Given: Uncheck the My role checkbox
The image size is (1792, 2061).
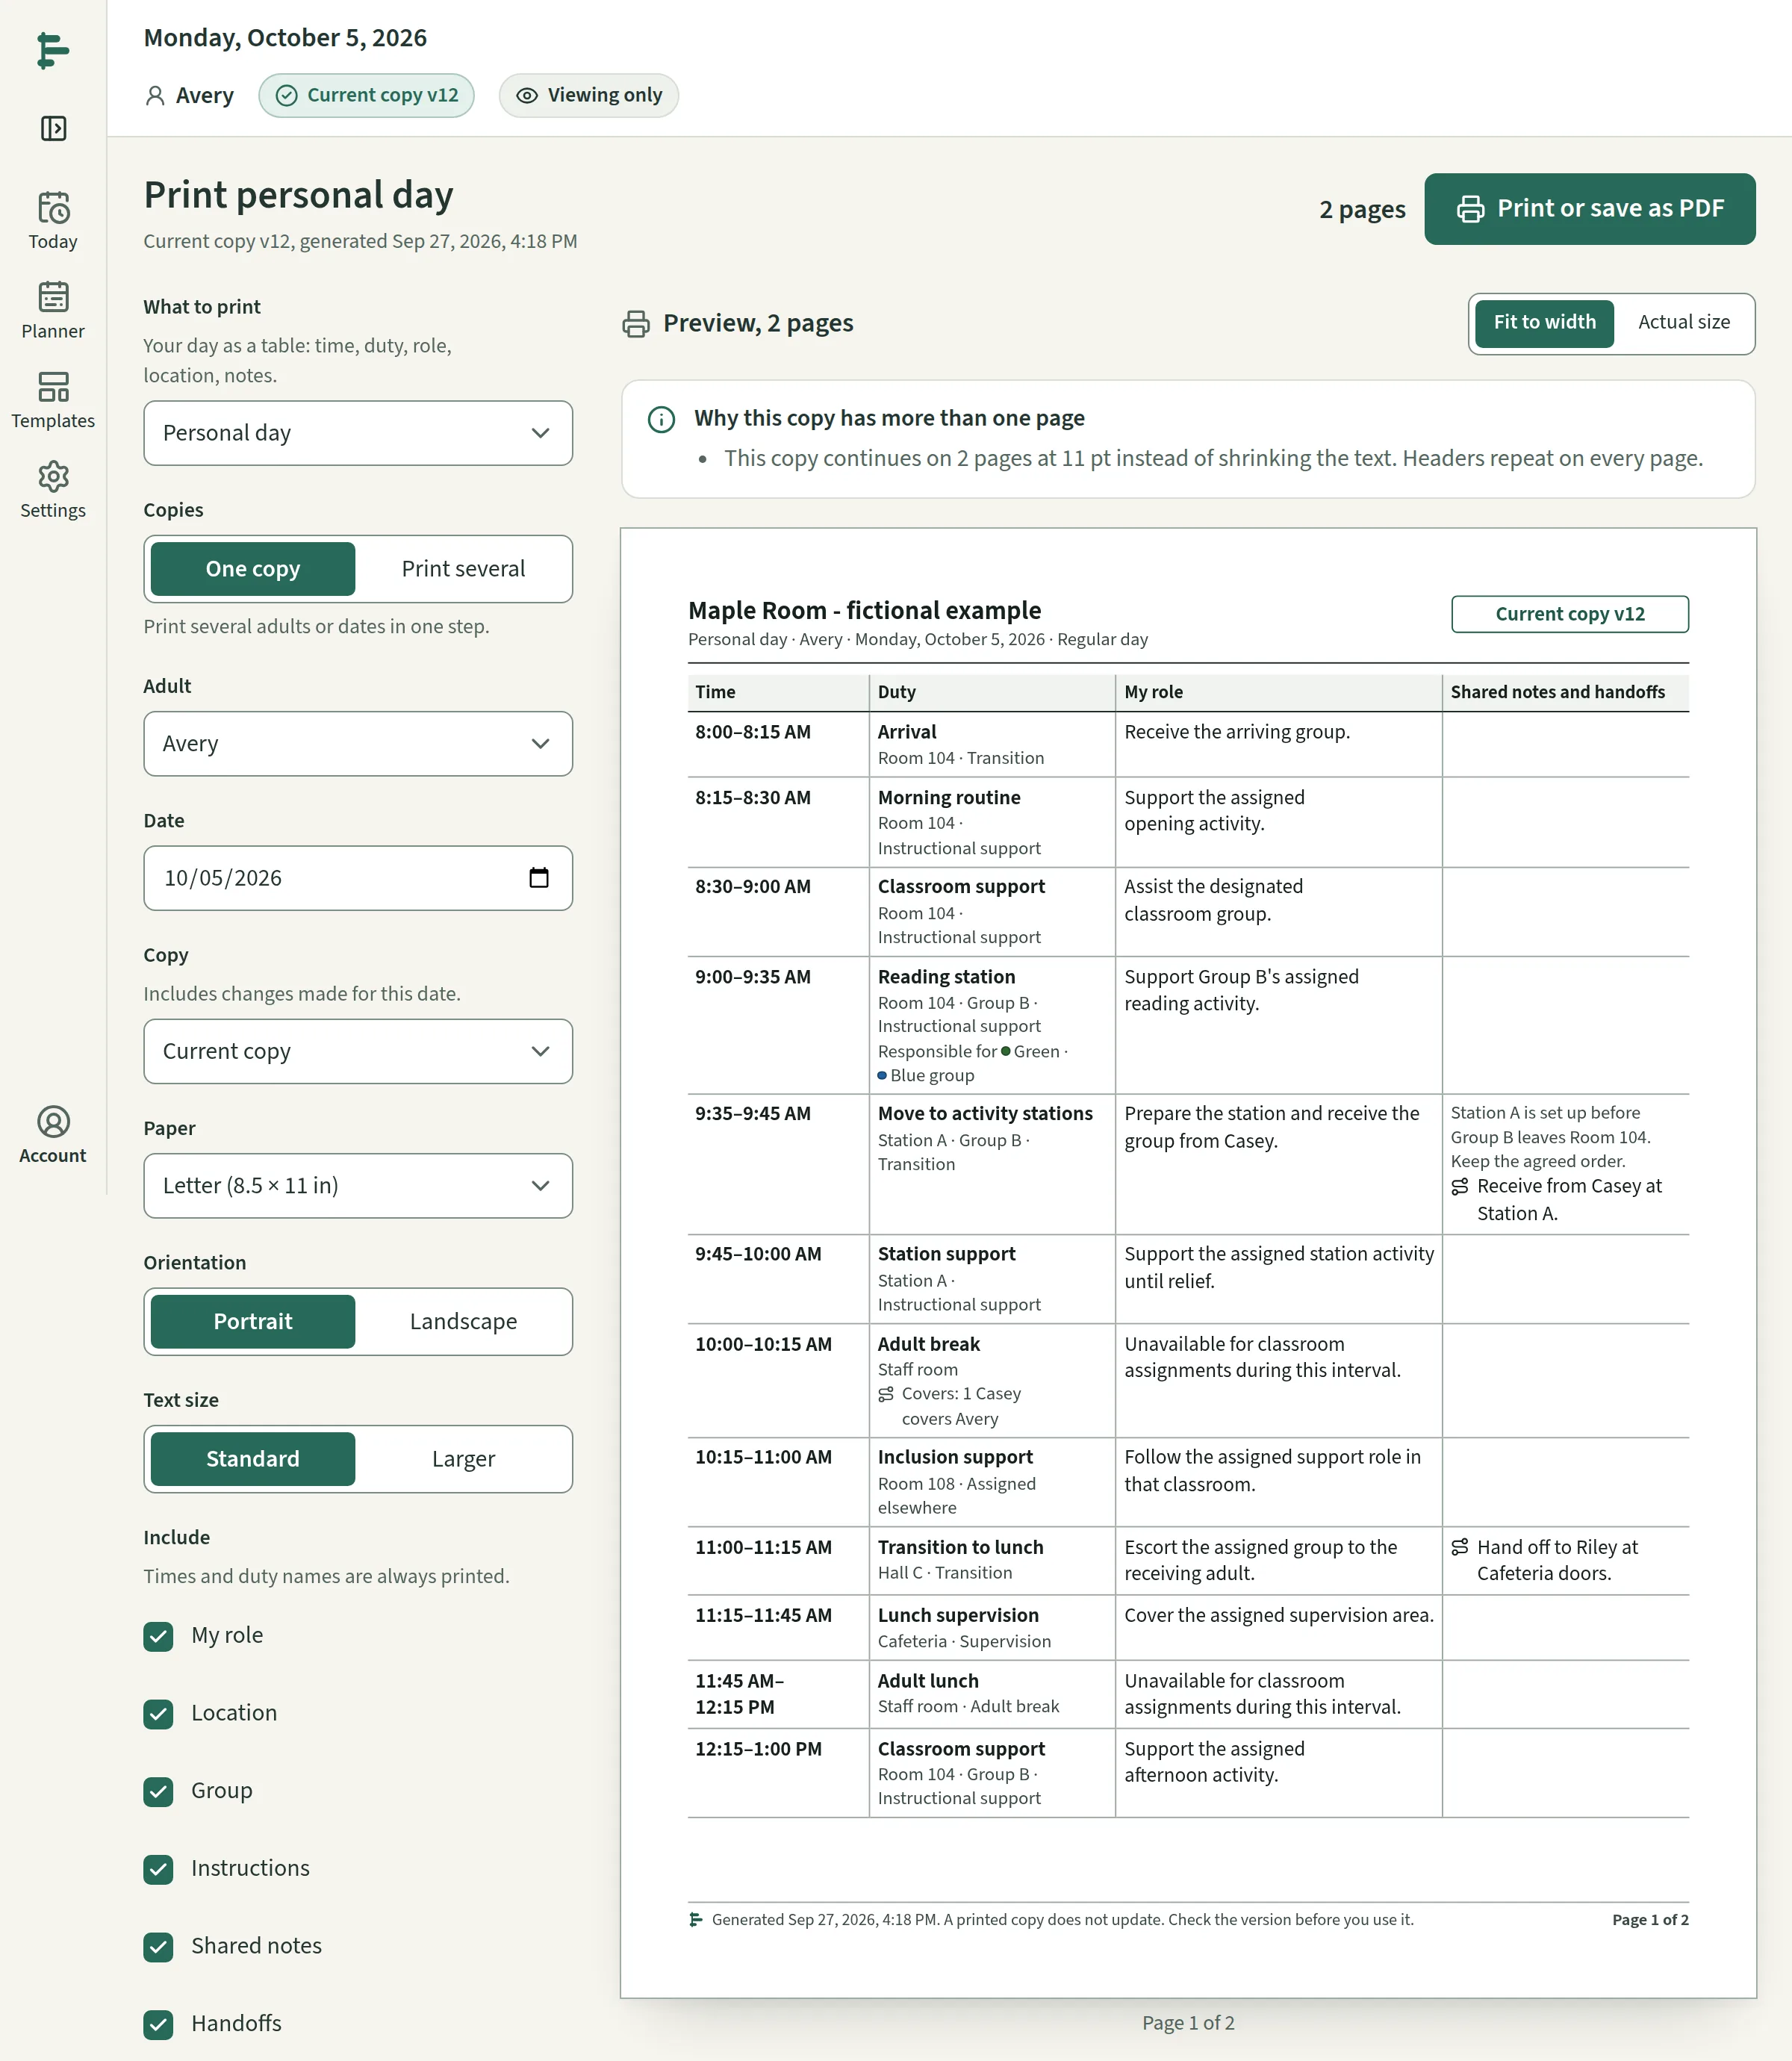Looking at the screenshot, I should (x=158, y=1636).
